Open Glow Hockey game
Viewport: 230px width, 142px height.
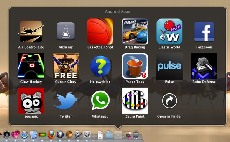(31, 66)
